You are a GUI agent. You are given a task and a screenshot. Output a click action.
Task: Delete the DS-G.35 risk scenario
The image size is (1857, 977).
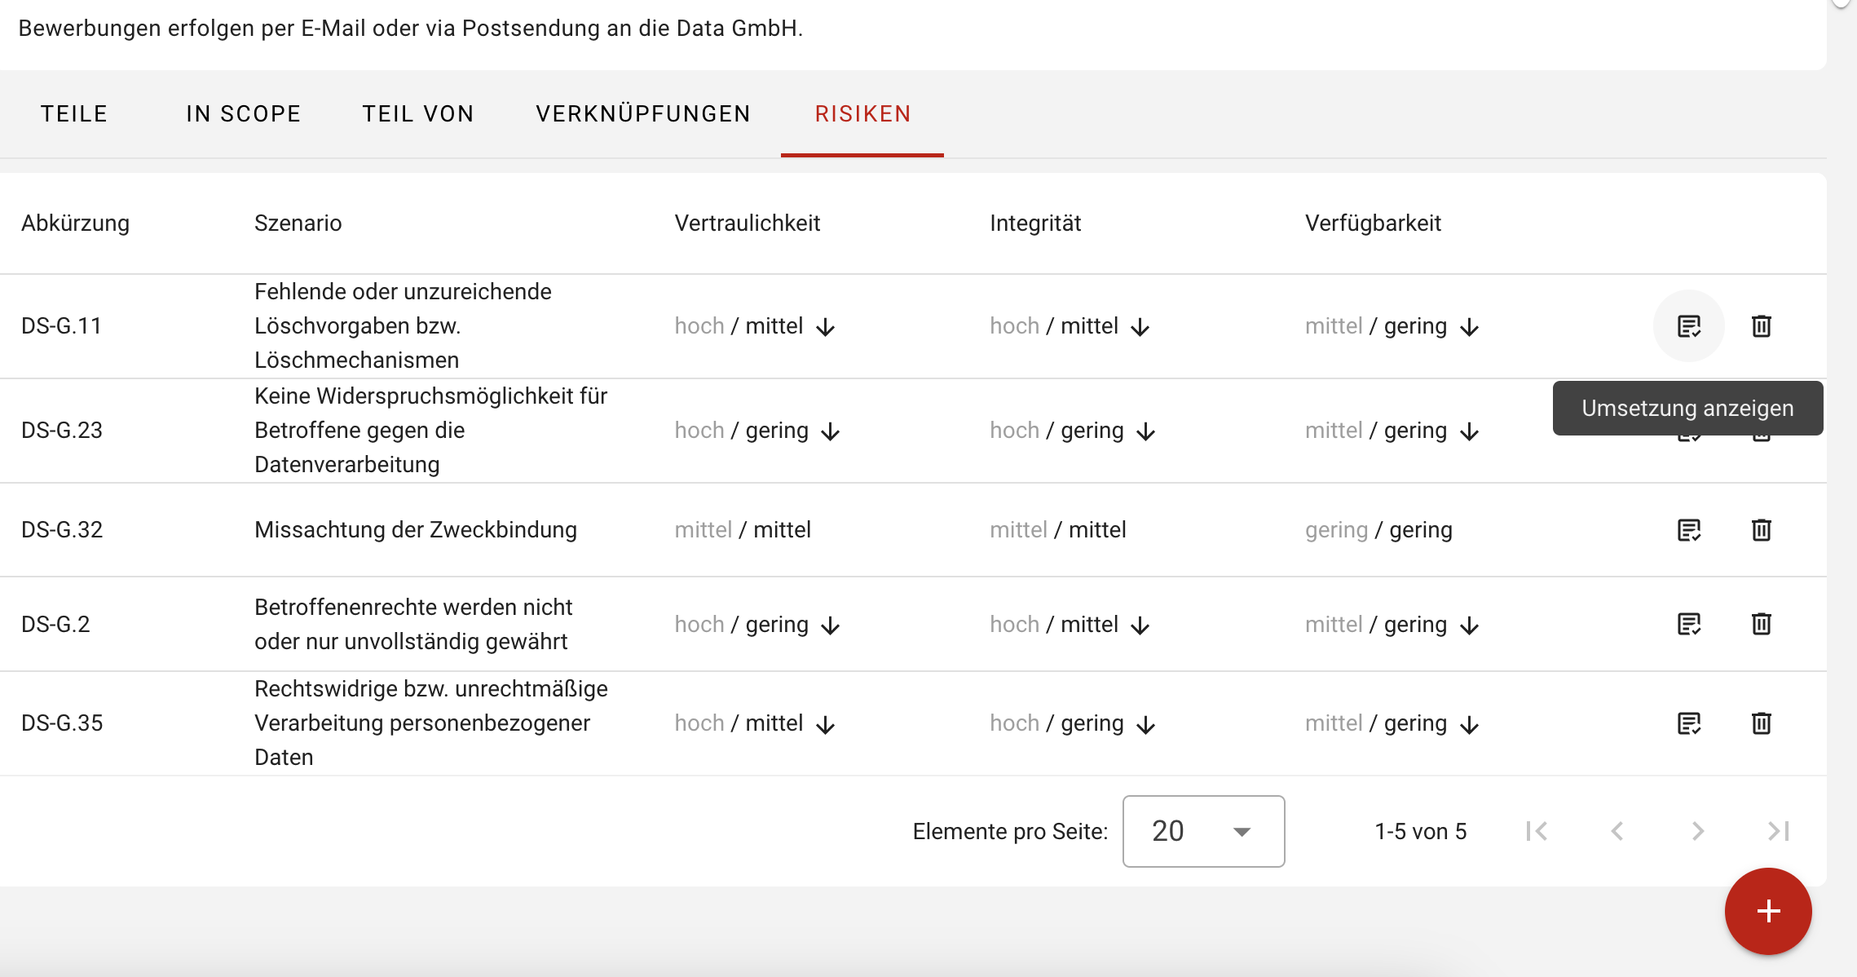pyautogui.click(x=1762, y=723)
